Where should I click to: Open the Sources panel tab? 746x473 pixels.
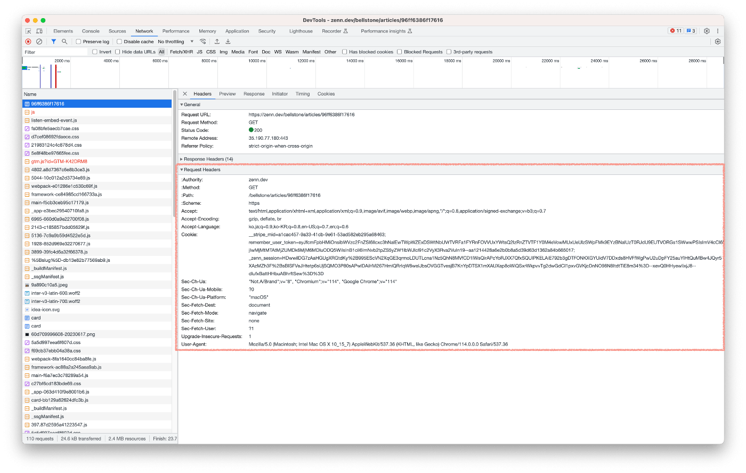117,31
